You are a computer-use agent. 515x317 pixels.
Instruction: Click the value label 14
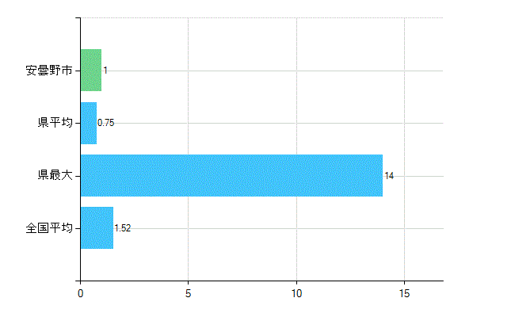pyautogui.click(x=389, y=176)
